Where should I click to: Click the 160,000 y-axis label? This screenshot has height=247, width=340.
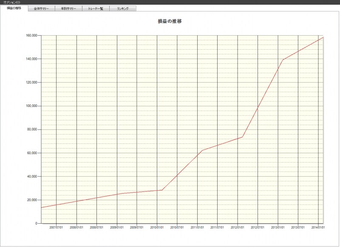click(31, 35)
